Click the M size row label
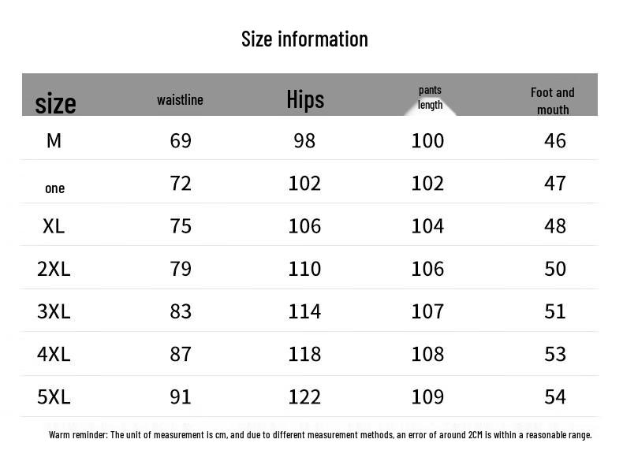This screenshot has height=469, width=623. 54,140
